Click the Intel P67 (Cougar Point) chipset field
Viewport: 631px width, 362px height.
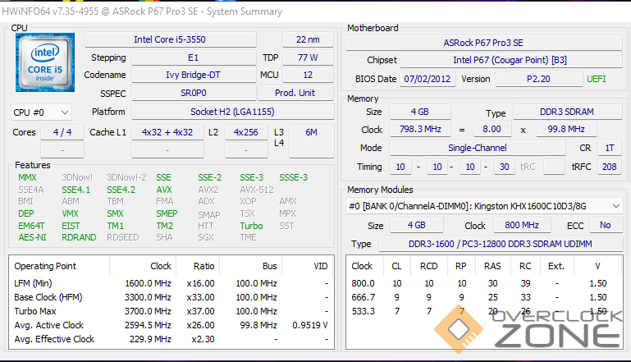pyautogui.click(x=509, y=61)
